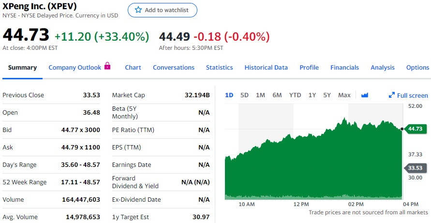
Task: Open the Statistics tab
Action: click(219, 68)
